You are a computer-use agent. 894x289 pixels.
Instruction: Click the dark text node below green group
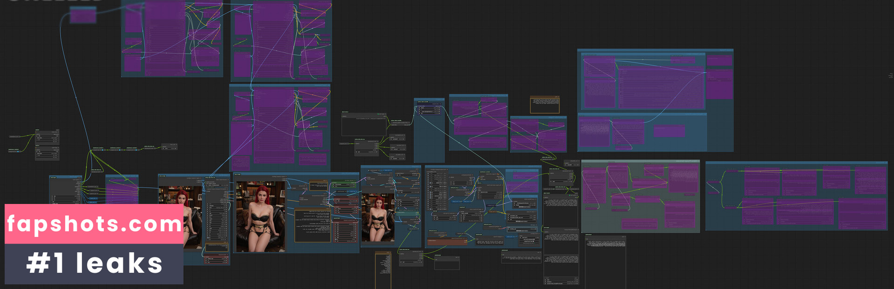[605, 261]
